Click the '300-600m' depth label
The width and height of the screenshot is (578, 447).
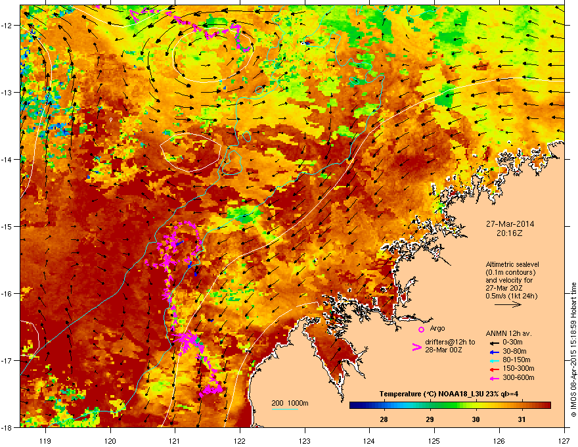click(x=518, y=377)
